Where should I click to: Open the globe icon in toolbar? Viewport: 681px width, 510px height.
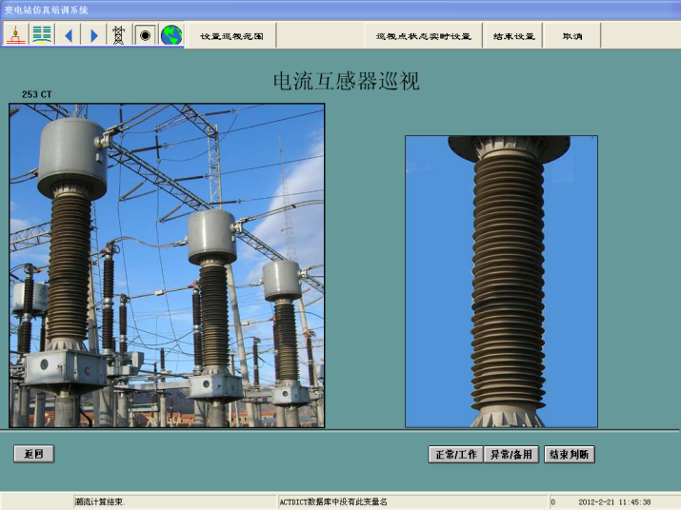coord(171,35)
